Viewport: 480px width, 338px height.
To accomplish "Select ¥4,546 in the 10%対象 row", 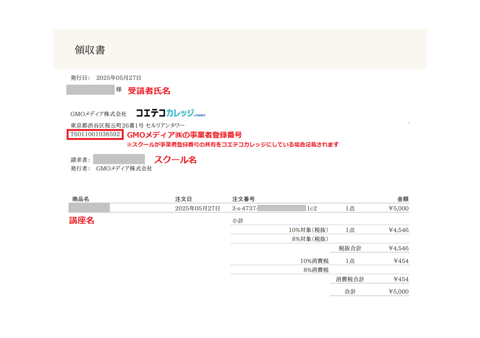I will (x=398, y=230).
